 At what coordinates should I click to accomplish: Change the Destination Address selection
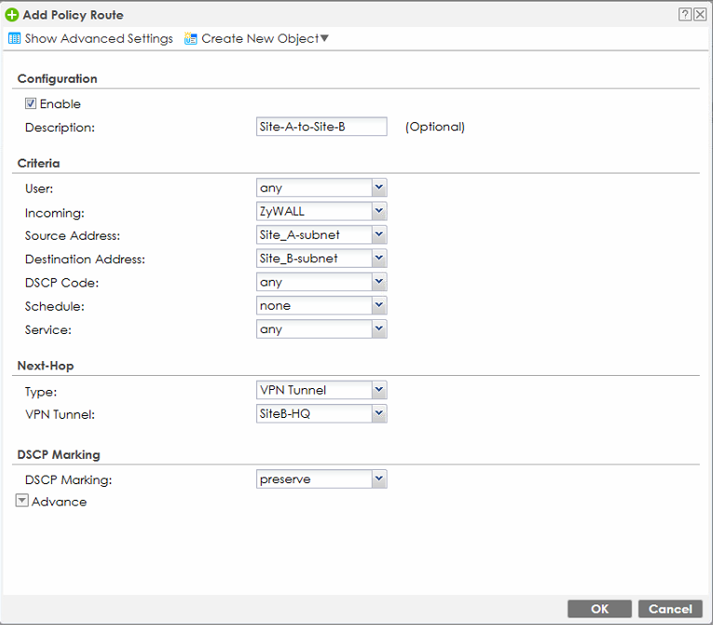[x=321, y=258]
